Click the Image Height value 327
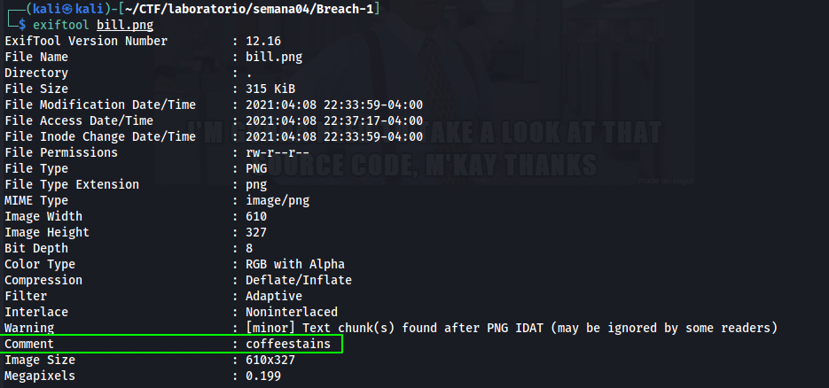Screen dimensions: 829x388 (x=256, y=232)
